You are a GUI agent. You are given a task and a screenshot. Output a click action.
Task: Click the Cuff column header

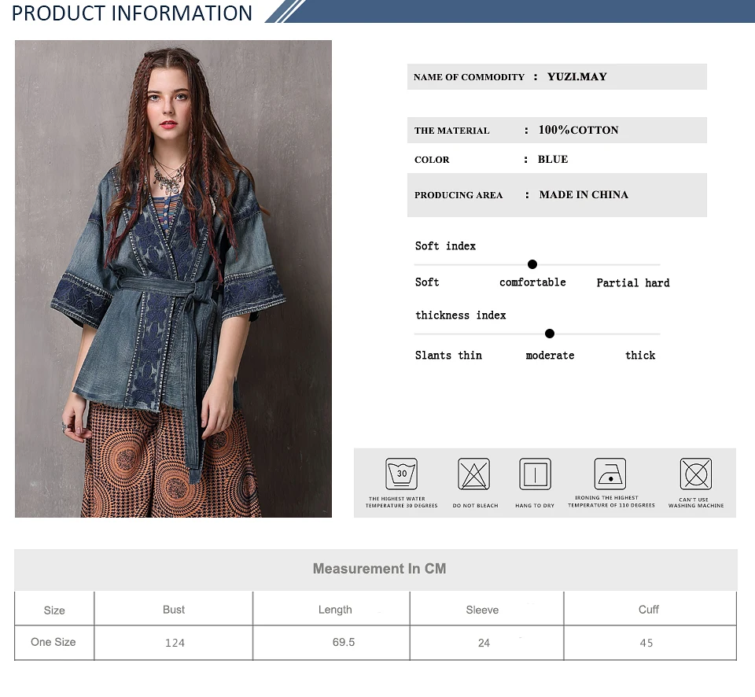[649, 610]
